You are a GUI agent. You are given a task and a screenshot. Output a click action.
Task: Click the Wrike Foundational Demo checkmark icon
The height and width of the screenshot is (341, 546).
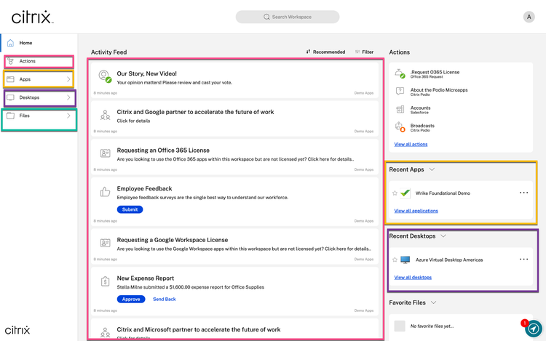click(405, 193)
